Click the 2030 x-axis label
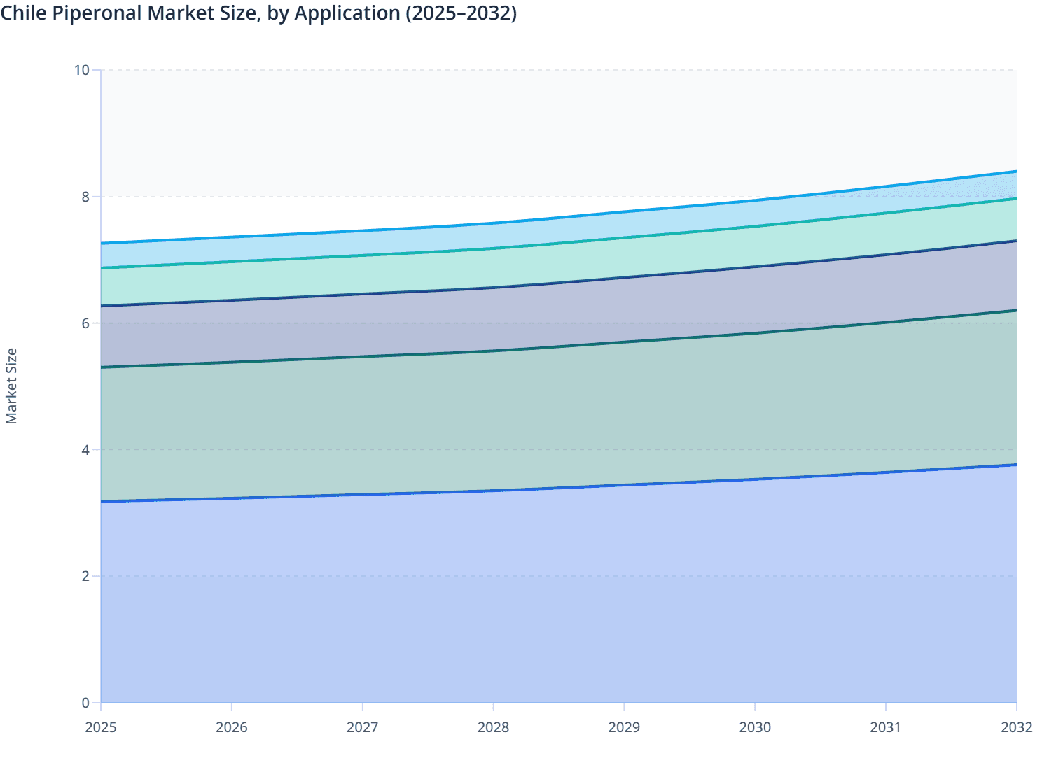Image resolution: width=1056 pixels, height=784 pixels. click(754, 728)
